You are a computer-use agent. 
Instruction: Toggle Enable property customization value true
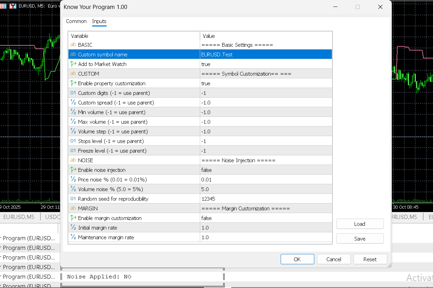pos(266,83)
